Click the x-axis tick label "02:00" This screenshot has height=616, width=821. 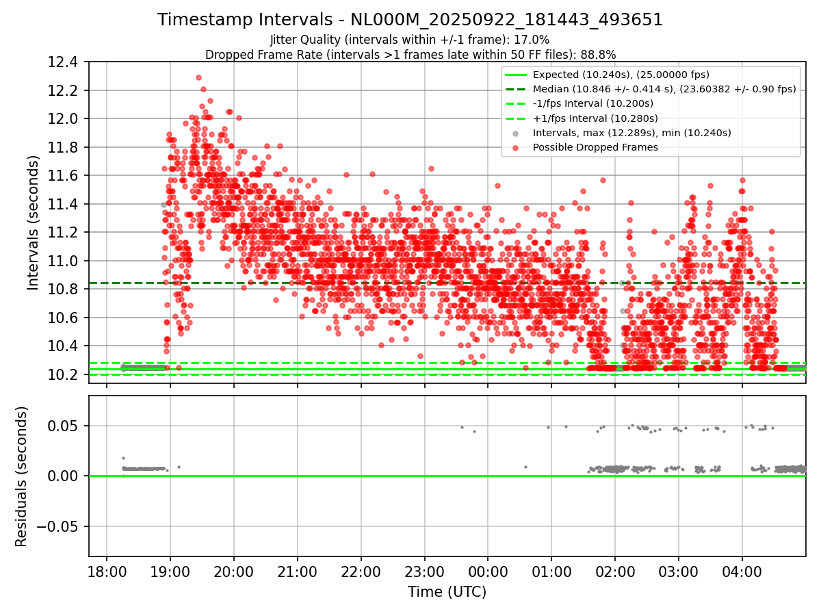point(615,572)
